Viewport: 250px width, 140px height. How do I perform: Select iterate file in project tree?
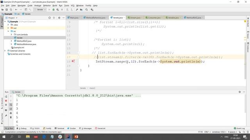click(x=20, y=38)
